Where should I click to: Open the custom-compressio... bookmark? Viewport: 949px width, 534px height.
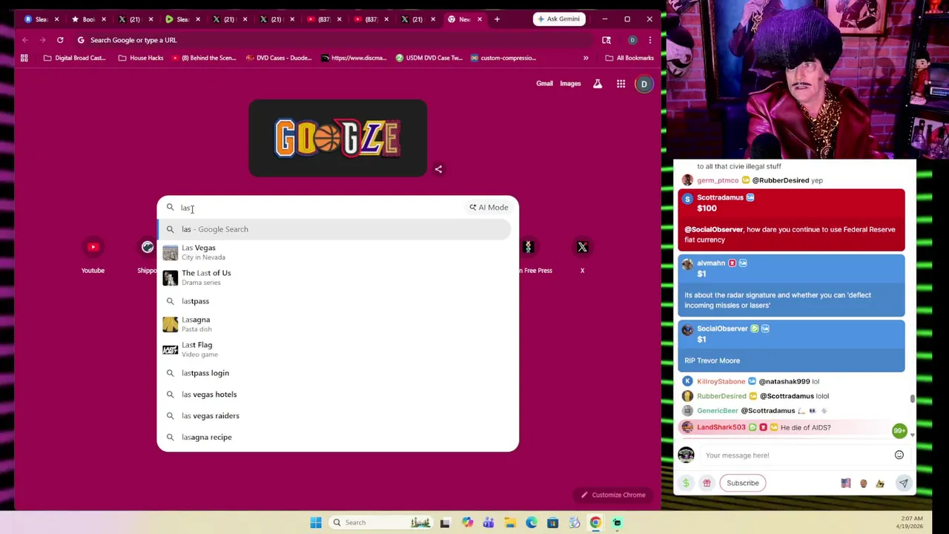tap(503, 58)
